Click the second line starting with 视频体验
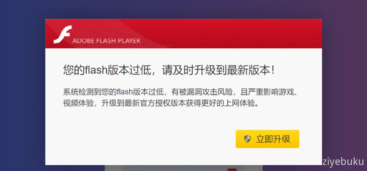The width and height of the screenshot is (367, 171). click(x=161, y=103)
